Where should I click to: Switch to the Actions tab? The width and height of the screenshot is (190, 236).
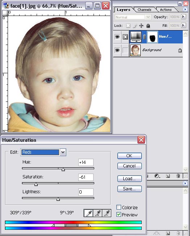pos(166,10)
